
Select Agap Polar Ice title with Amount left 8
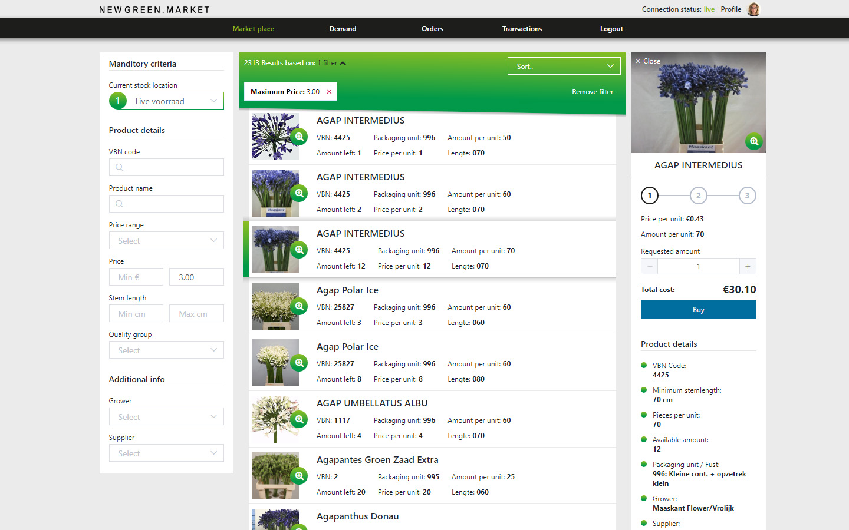(x=347, y=347)
